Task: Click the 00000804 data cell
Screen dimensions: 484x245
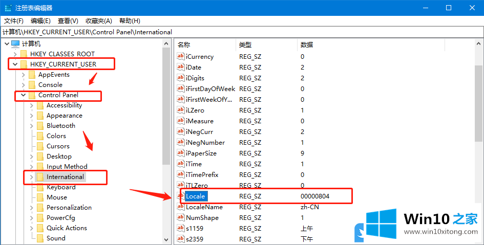Action: 315,196
